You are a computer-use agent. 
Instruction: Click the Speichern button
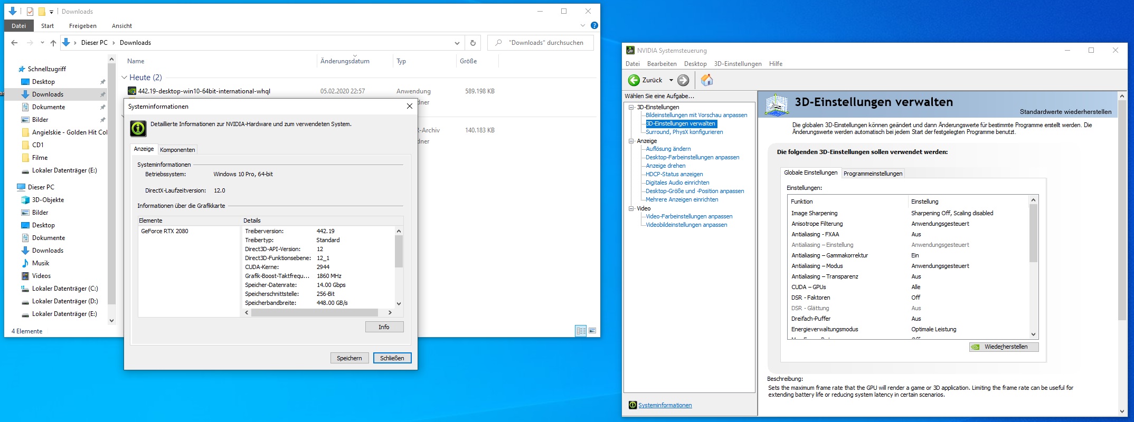click(349, 358)
